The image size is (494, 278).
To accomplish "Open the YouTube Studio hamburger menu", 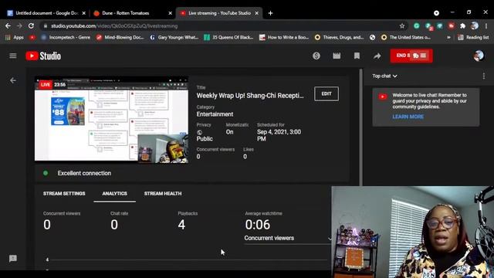I will pyautogui.click(x=13, y=56).
